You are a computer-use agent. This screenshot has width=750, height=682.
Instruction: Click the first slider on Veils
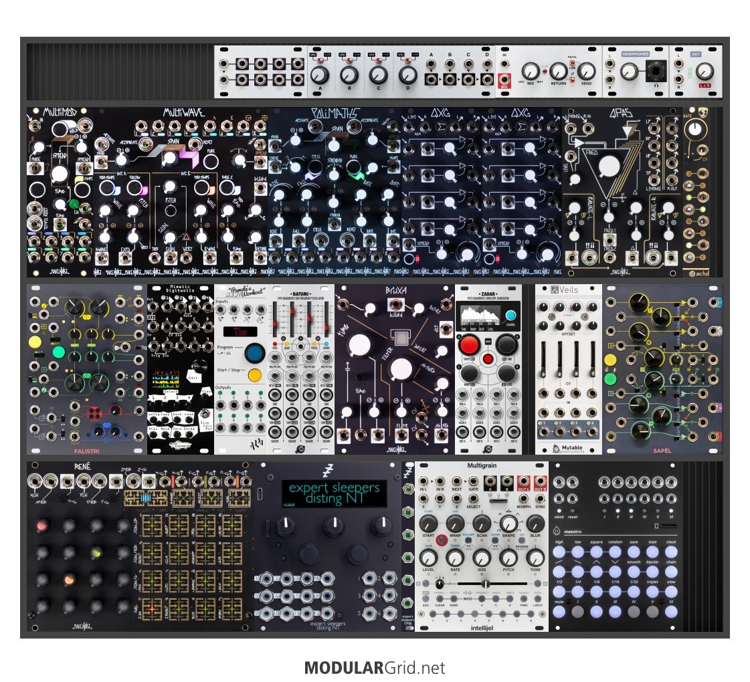click(x=543, y=360)
